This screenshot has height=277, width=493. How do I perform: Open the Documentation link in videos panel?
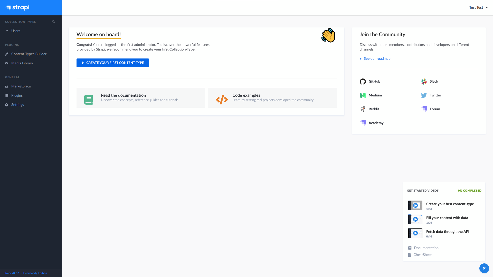[x=426, y=248]
